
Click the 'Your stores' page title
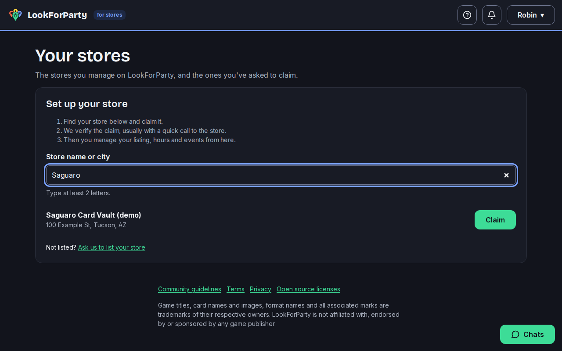tap(83, 56)
